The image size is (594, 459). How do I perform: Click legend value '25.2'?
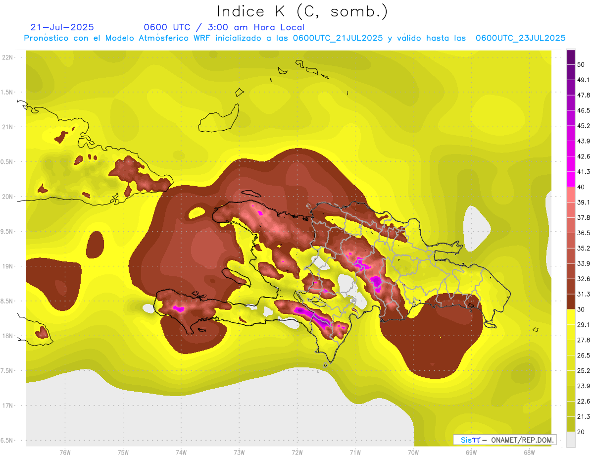tap(583, 371)
